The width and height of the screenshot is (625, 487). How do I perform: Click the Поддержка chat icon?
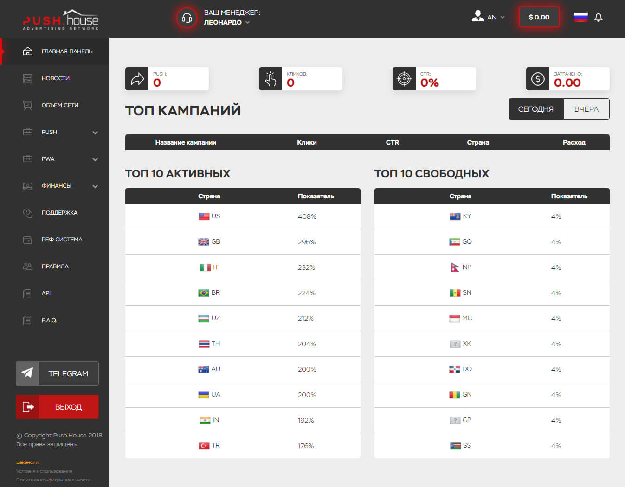28,213
